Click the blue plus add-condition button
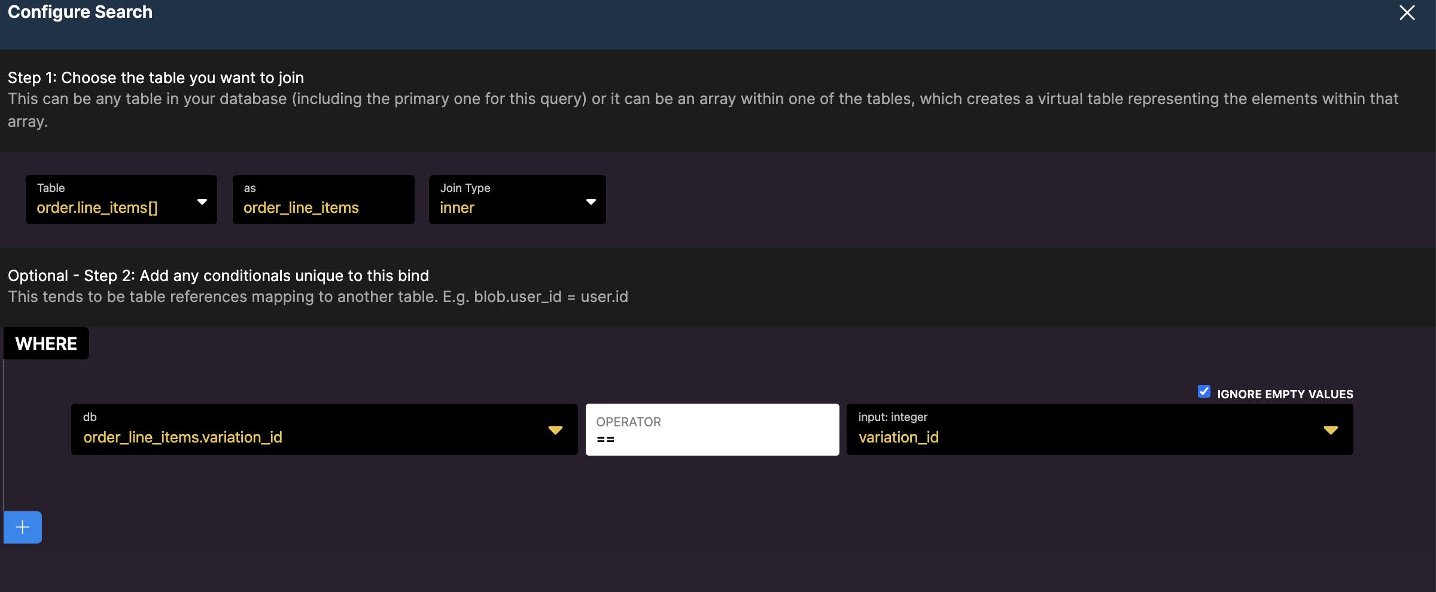1436x592 pixels. 23,527
